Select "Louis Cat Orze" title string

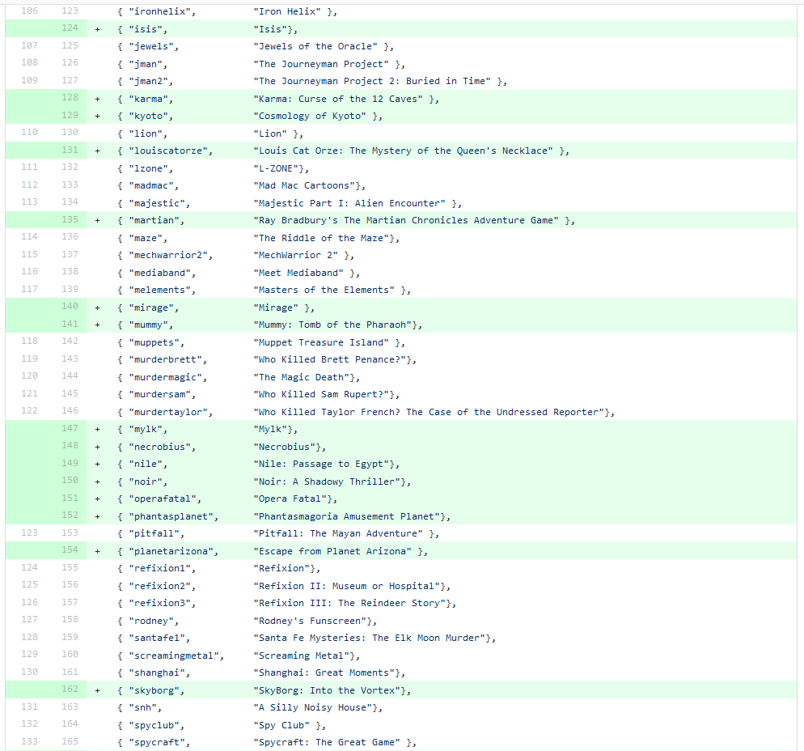pos(403,151)
